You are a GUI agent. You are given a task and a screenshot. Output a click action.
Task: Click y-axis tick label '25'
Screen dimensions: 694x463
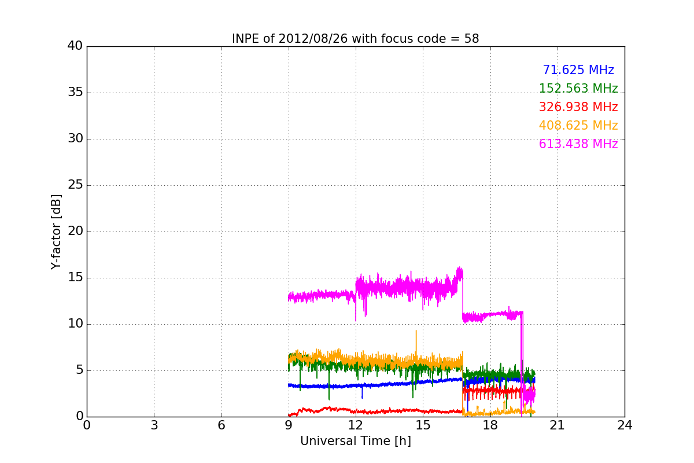(x=75, y=185)
